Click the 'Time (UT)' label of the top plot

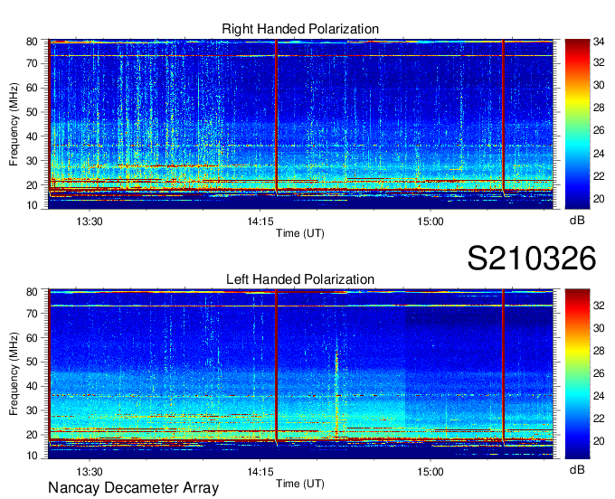(300, 233)
